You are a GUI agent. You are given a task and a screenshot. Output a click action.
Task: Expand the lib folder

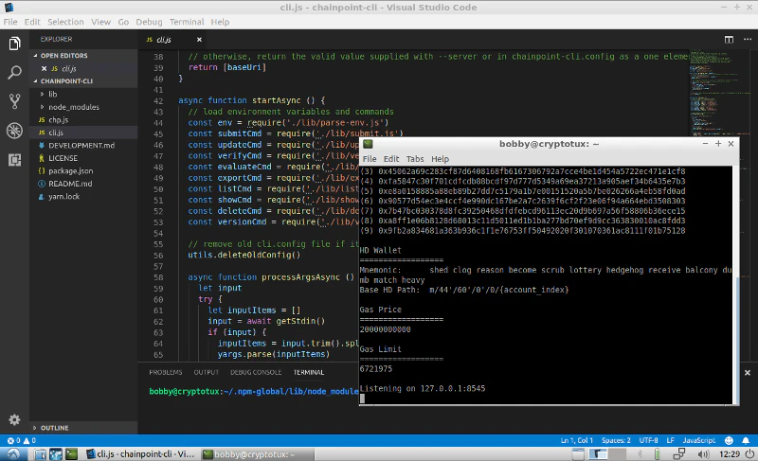coord(53,95)
